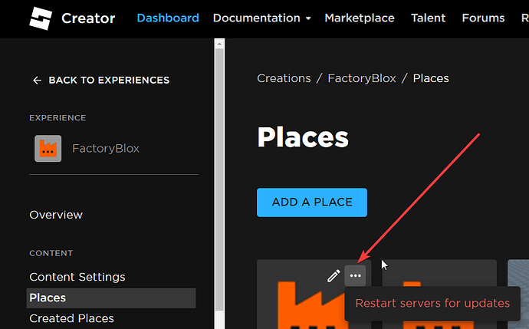Open the three-dots menu on first place card
This screenshot has width=529, height=329.
click(355, 275)
